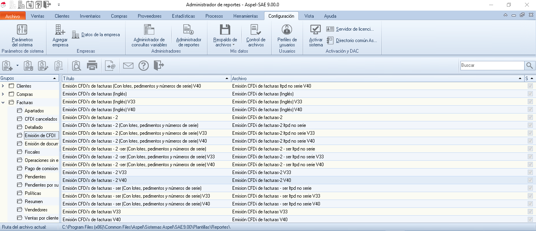Viewport: 536px width, 231px height.
Task: Toggle checkbox for Emisión CFDi de facturas V33
Action: (x=530, y=212)
